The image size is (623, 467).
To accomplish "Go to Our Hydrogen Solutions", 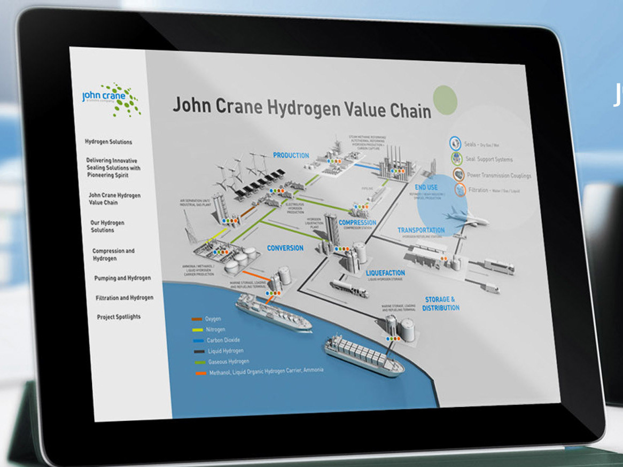I will click(107, 226).
